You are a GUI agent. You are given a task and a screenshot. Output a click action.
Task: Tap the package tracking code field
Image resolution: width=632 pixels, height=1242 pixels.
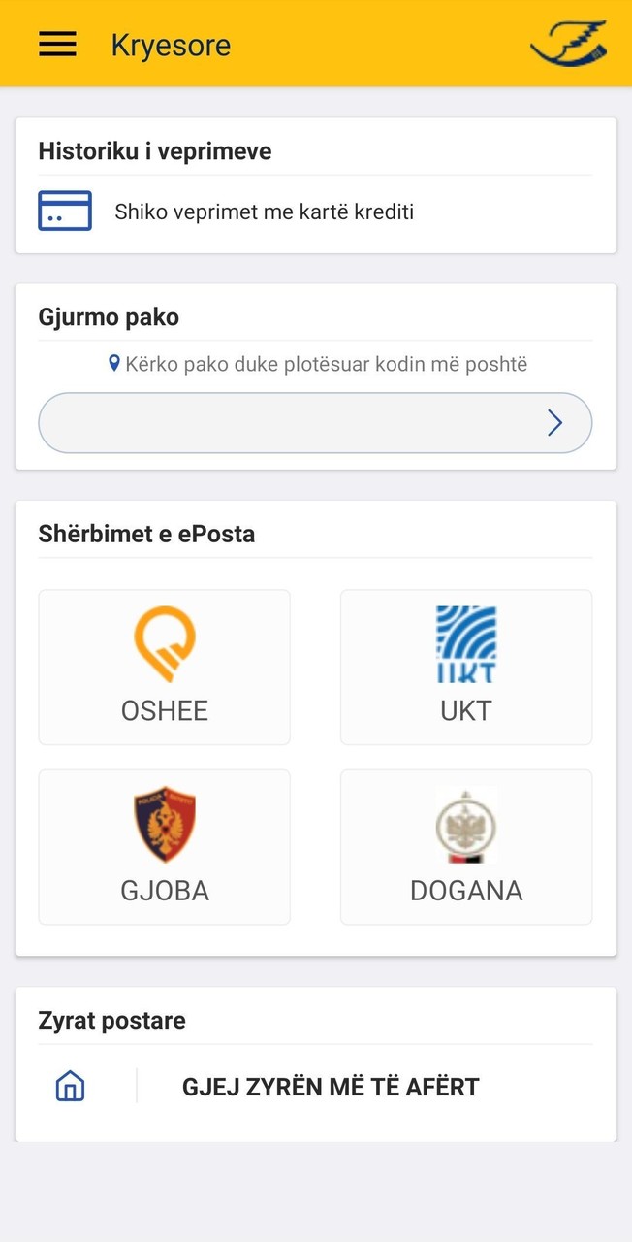point(291,422)
